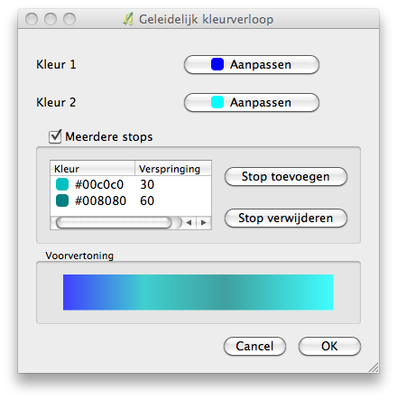Click the Verspringing column header
The width and height of the screenshot is (397, 400).
click(x=173, y=169)
